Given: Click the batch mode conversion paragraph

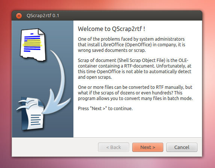Looking at the screenshot, I should coord(135,93).
